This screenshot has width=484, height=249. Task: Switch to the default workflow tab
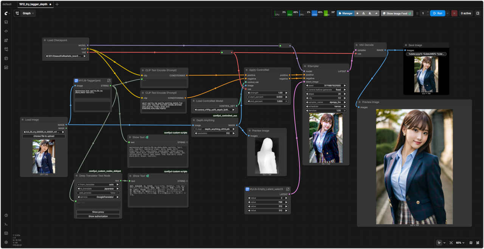(7, 4)
